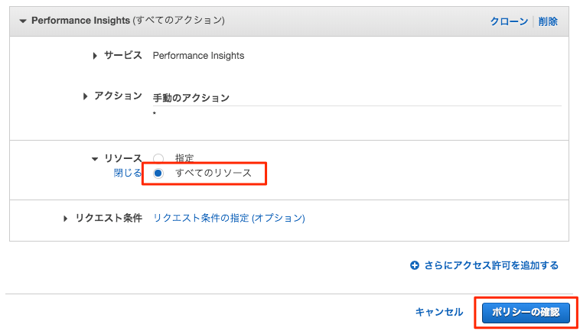Click the クローン link
580x331 pixels.
click(509, 21)
